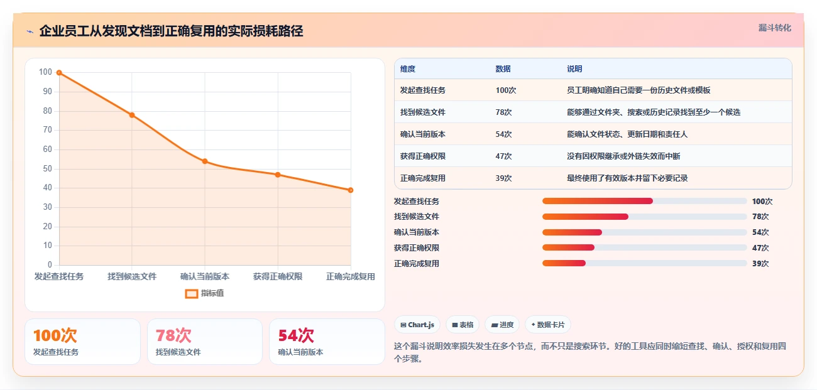Screen dimensions: 817x390
Task: Click the 数据 table column header
Action: pyautogui.click(x=503, y=69)
